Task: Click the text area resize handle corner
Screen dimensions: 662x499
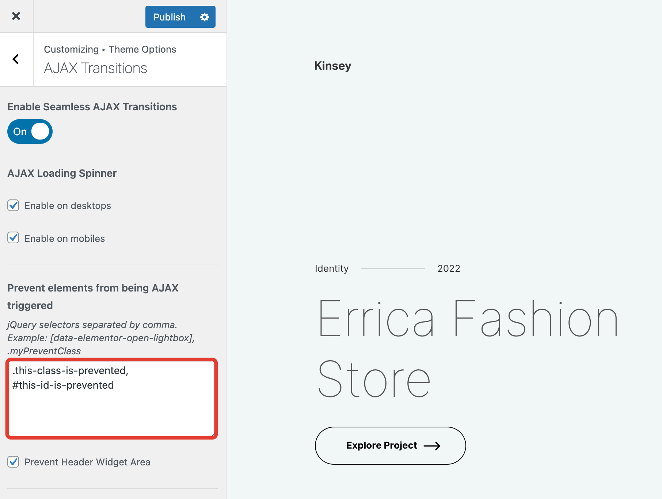Action: tap(212, 434)
